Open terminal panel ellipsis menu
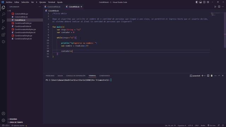Viewport: 226px width, 127px height. pos(215,75)
